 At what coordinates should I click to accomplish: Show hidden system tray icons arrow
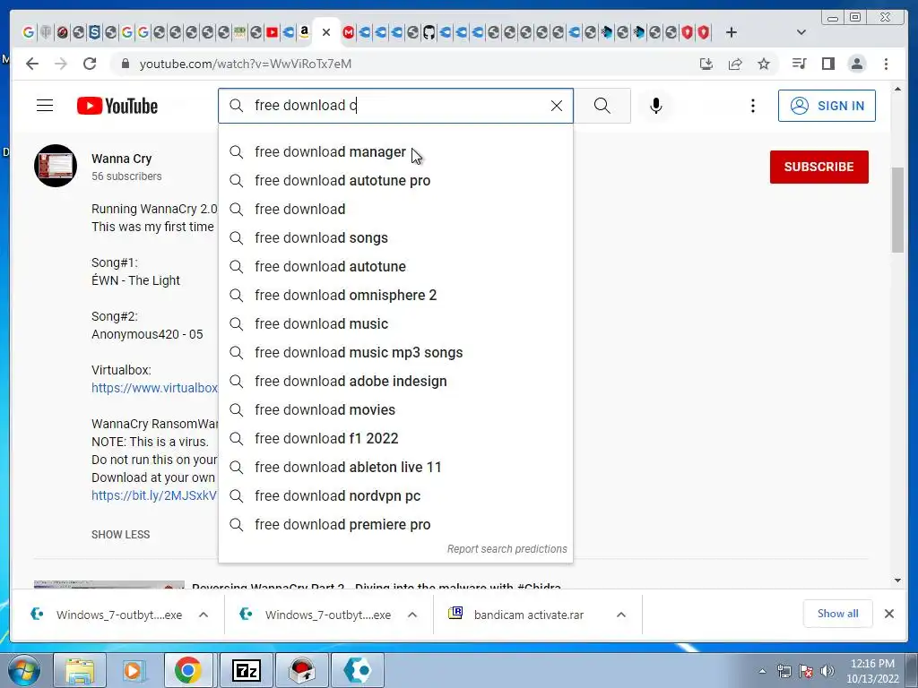(762, 671)
